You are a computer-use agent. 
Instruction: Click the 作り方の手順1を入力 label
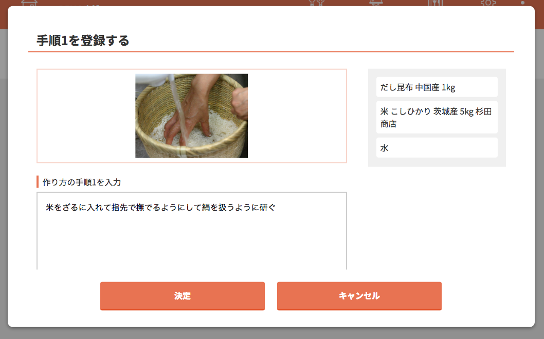[x=82, y=182]
